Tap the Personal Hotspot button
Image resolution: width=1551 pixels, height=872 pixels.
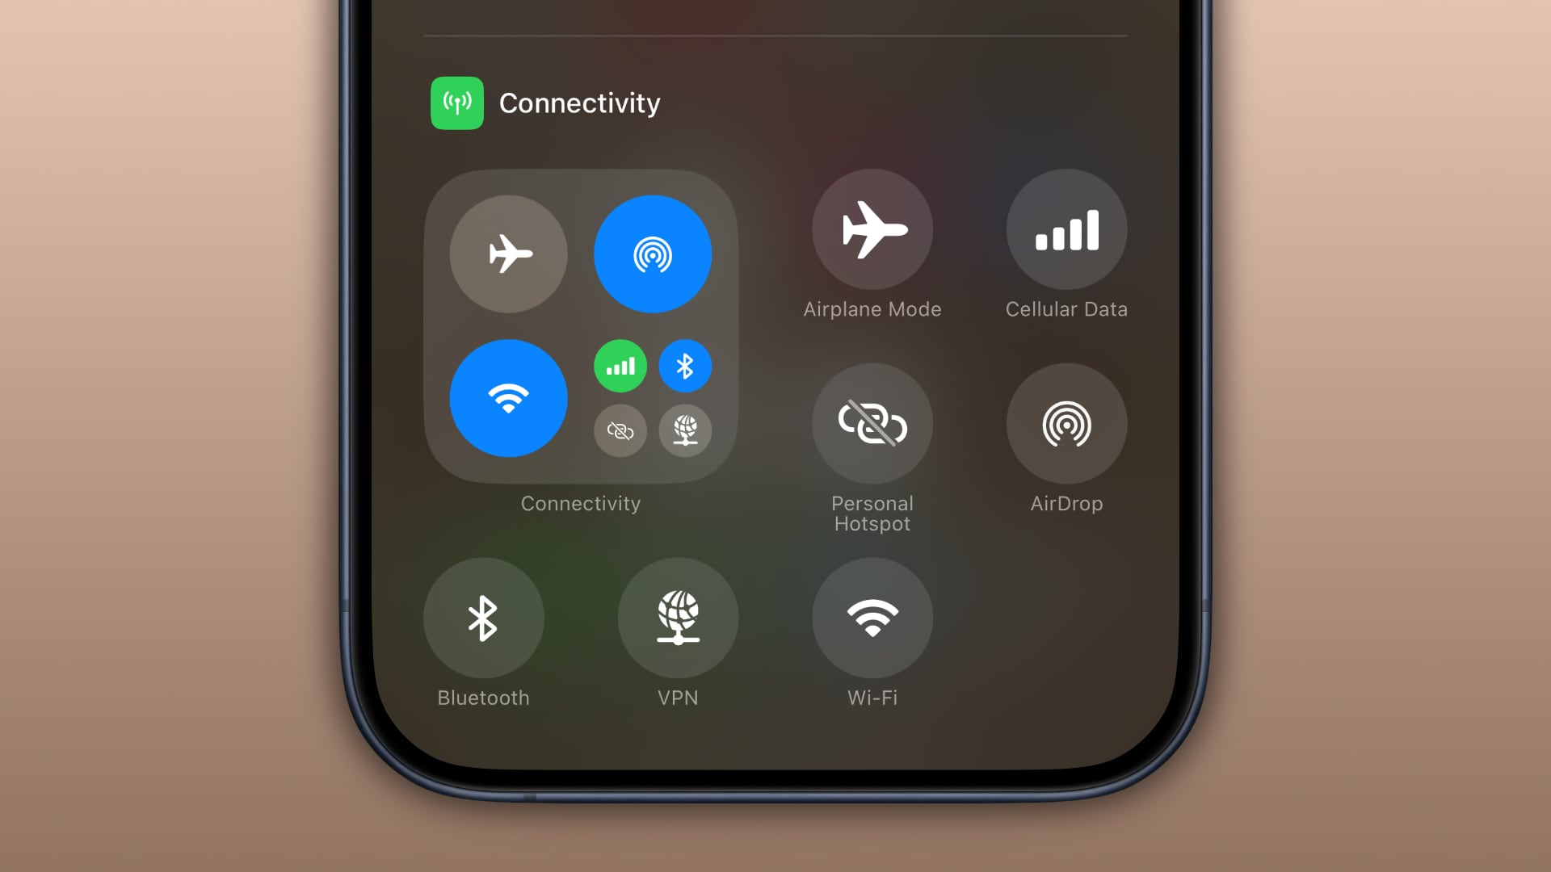pyautogui.click(x=872, y=425)
